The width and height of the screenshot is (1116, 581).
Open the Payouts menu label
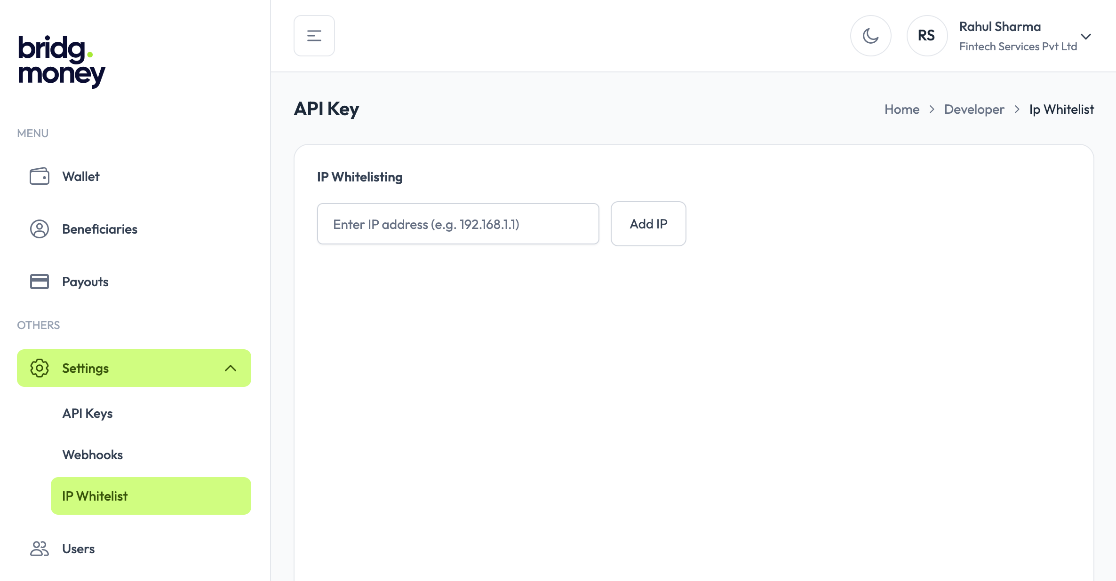85,282
